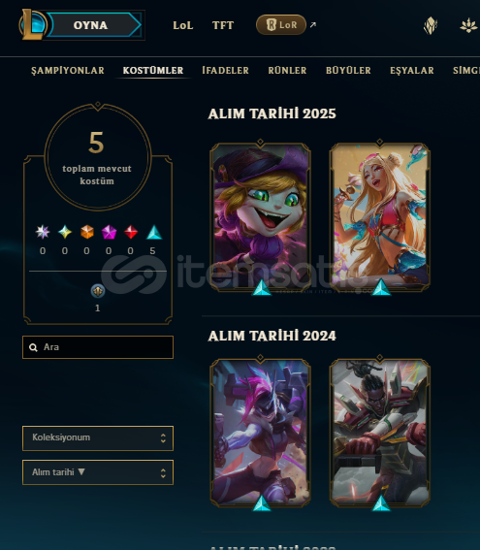The height and width of the screenshot is (550, 480).
Task: Switch to the RÜNLER tab
Action: click(287, 71)
